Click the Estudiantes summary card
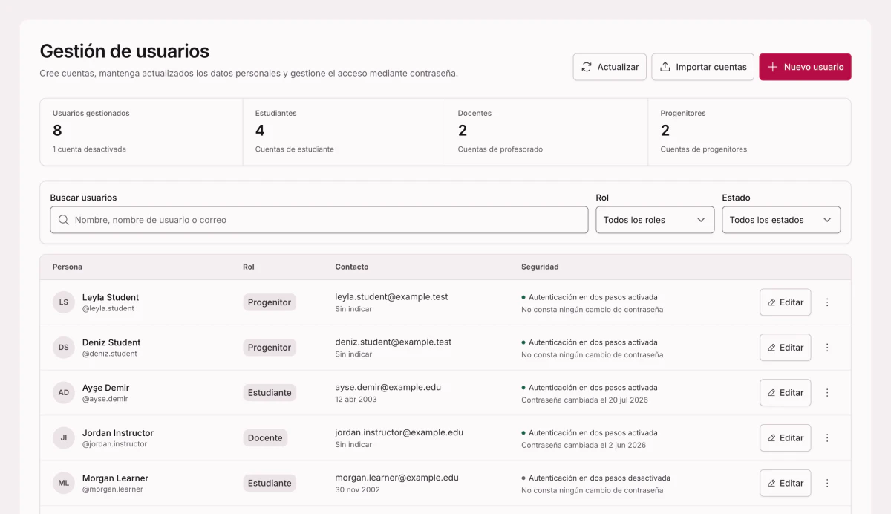The height and width of the screenshot is (514, 891). (x=344, y=132)
